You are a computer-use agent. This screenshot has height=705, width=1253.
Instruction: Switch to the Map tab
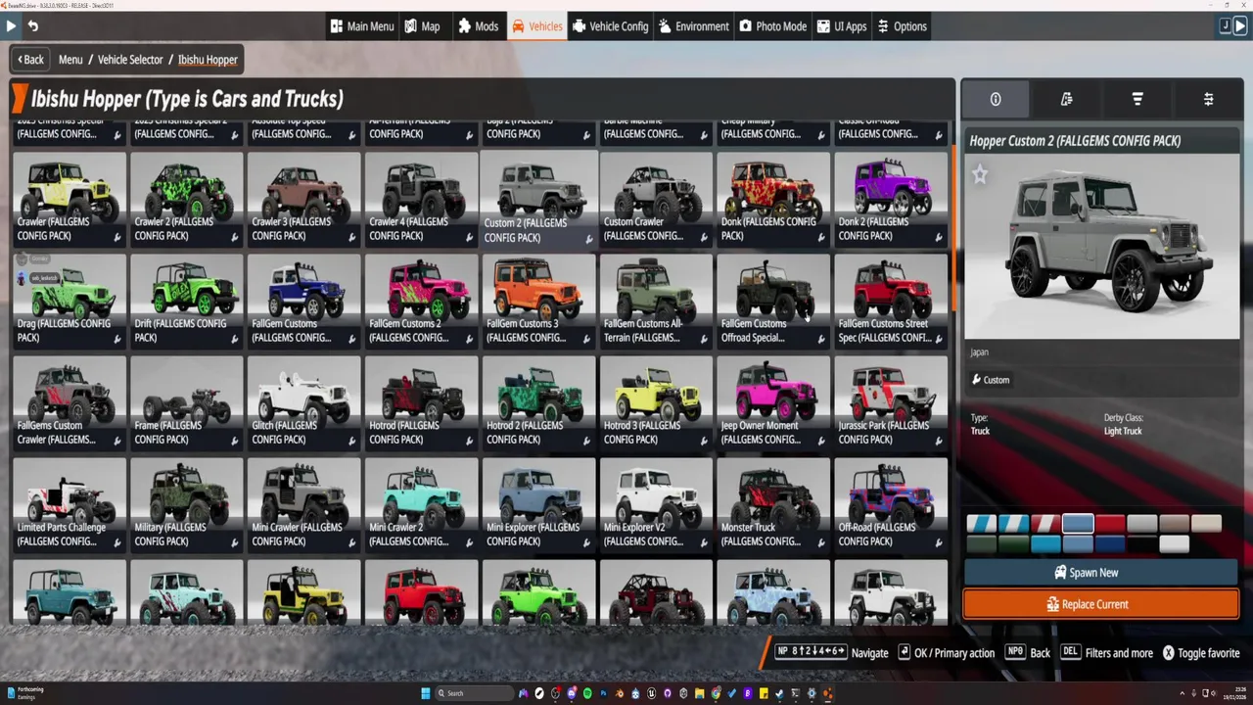coord(423,26)
